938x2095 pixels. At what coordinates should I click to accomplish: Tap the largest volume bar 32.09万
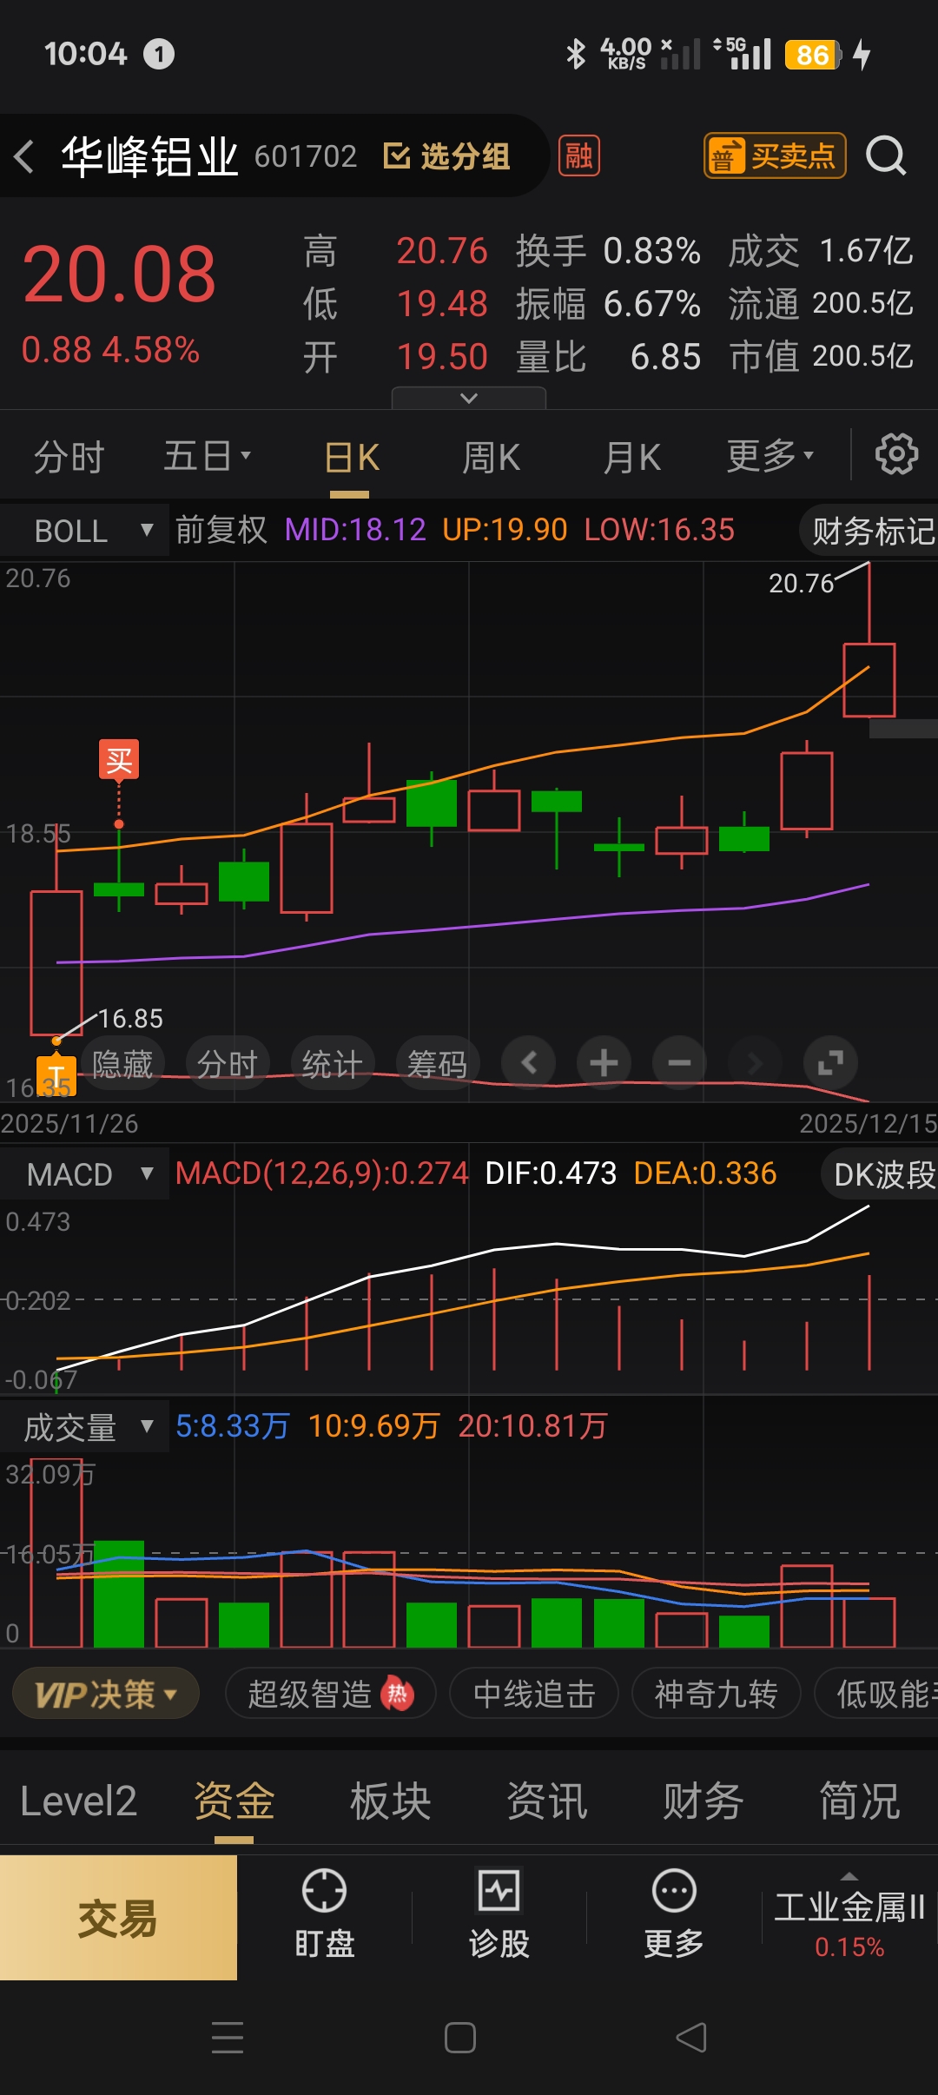[56, 1552]
